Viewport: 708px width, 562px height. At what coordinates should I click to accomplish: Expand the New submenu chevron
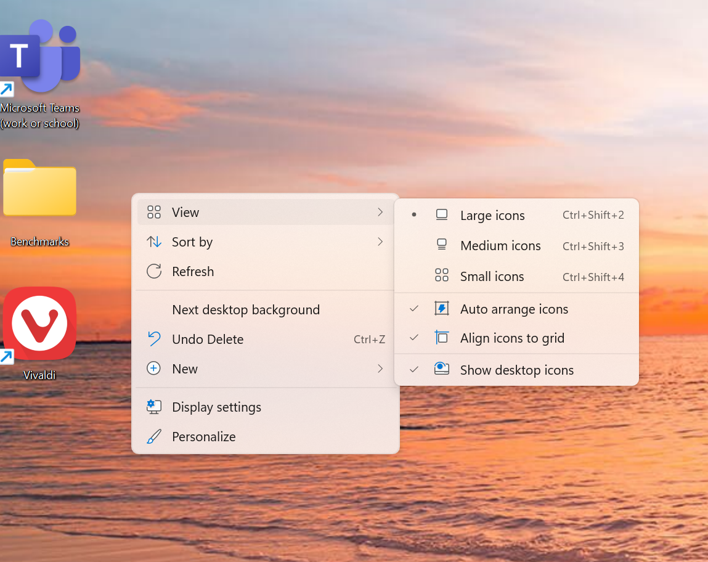pyautogui.click(x=380, y=369)
